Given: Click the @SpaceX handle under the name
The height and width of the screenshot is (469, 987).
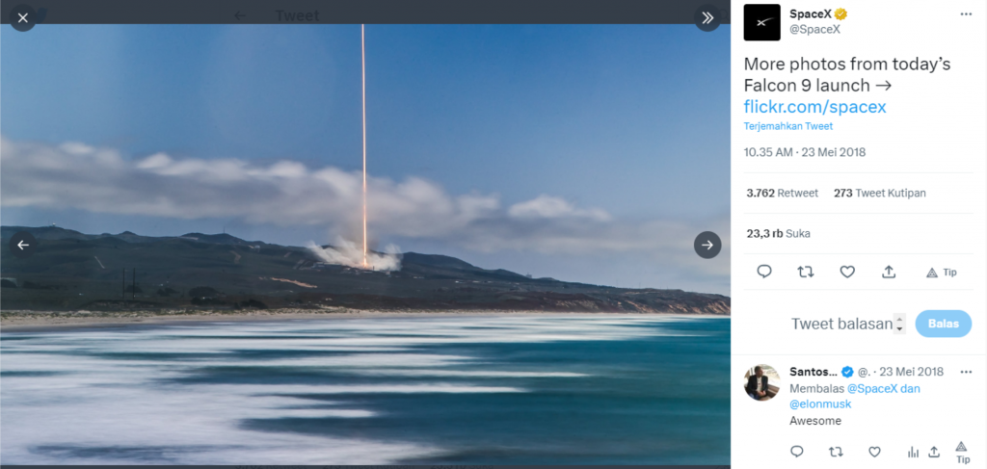Looking at the screenshot, I should point(814,30).
